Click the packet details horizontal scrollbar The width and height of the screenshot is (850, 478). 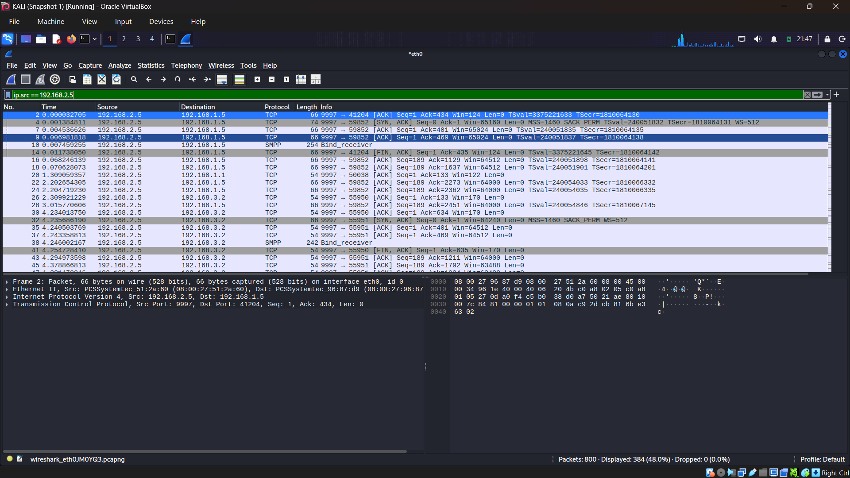(x=205, y=451)
